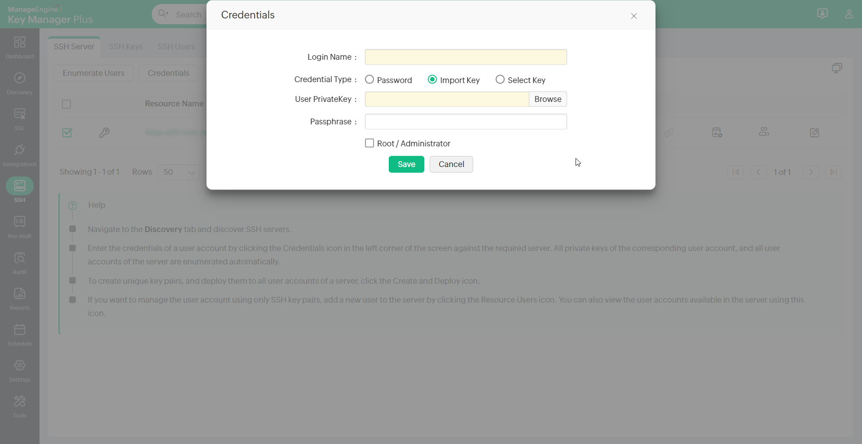862x444 pixels.
Task: Open the Tools section in sidebar
Action: tap(19, 405)
